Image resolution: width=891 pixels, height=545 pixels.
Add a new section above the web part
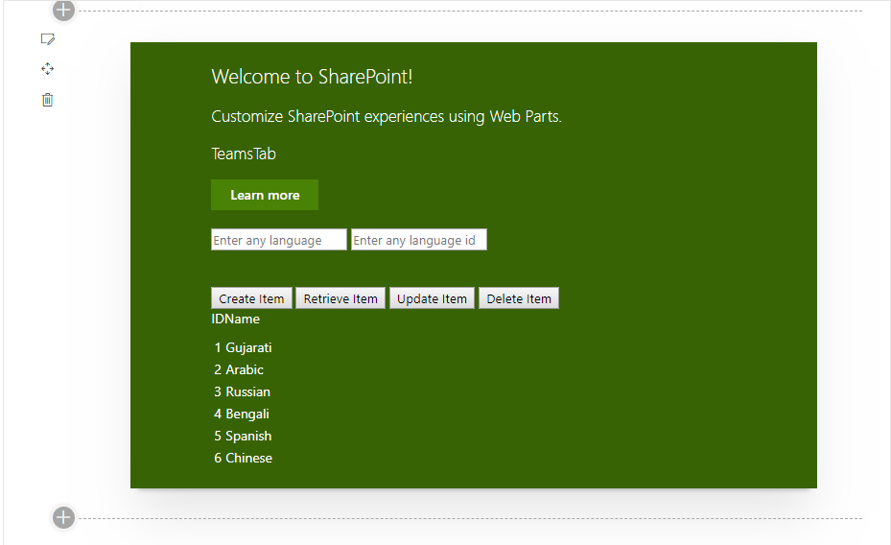(x=63, y=10)
